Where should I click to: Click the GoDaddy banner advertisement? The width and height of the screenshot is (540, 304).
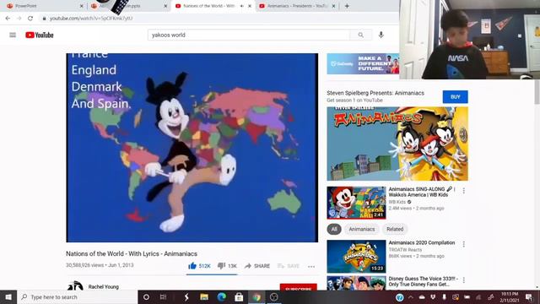(363, 64)
